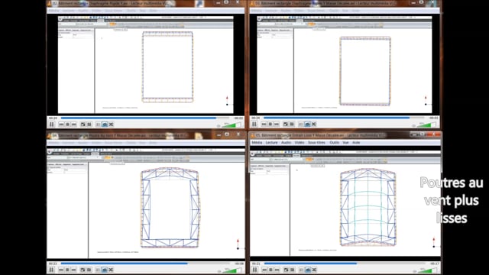Pause playback in top-right VLC window
The height and width of the screenshot is (275, 489).
point(254,124)
